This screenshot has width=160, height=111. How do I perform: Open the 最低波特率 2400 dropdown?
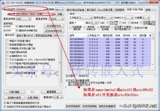[23, 19]
